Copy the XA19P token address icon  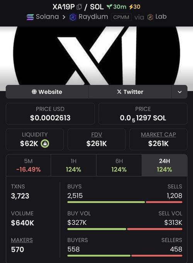click(x=79, y=7)
